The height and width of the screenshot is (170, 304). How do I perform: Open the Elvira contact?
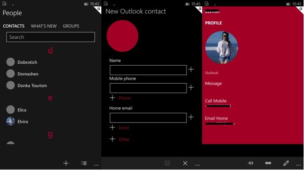(23, 121)
